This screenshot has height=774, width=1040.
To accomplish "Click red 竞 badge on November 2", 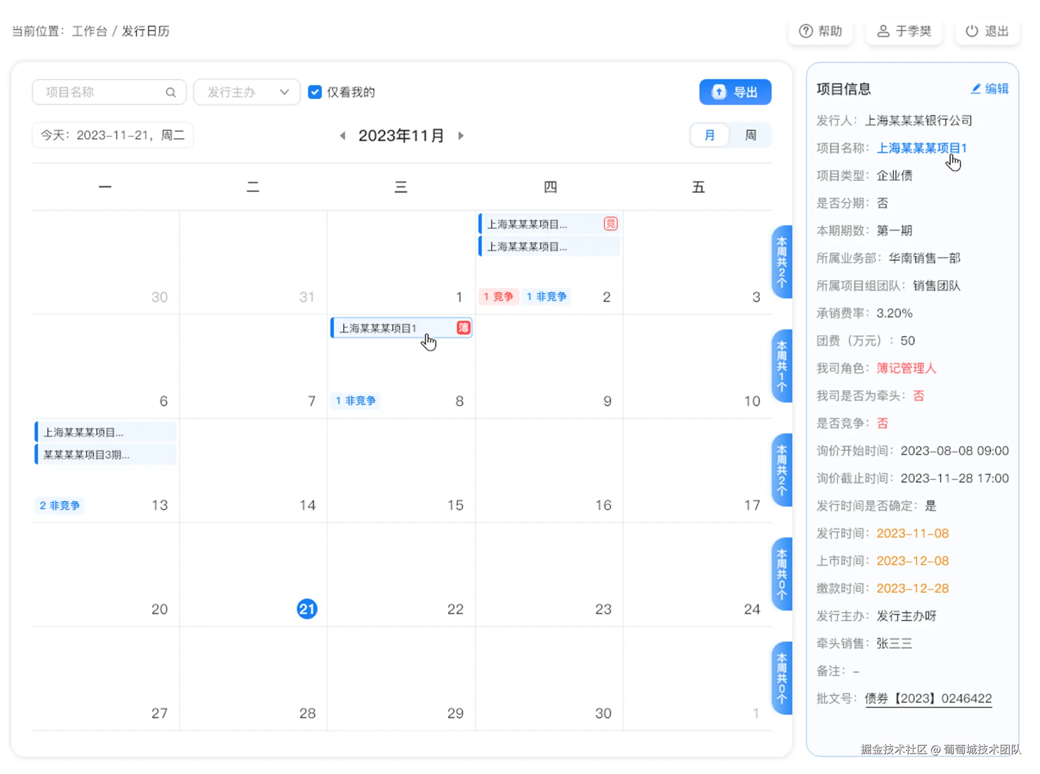I will [x=610, y=224].
